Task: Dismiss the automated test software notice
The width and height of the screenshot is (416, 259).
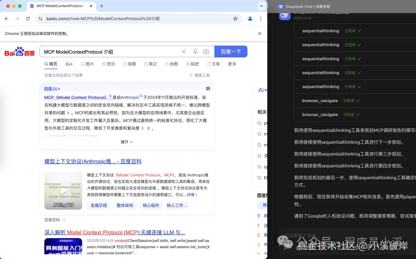Action: [260, 34]
